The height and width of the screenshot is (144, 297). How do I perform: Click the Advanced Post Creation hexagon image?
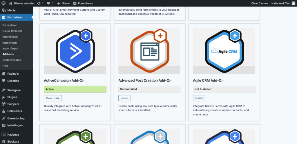(150, 51)
